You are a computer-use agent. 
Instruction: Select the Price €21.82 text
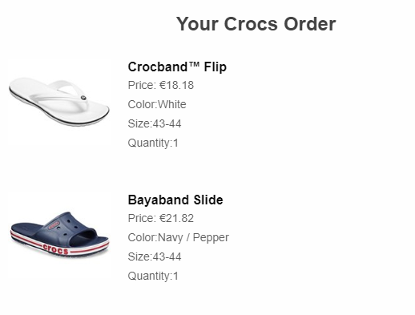point(161,218)
